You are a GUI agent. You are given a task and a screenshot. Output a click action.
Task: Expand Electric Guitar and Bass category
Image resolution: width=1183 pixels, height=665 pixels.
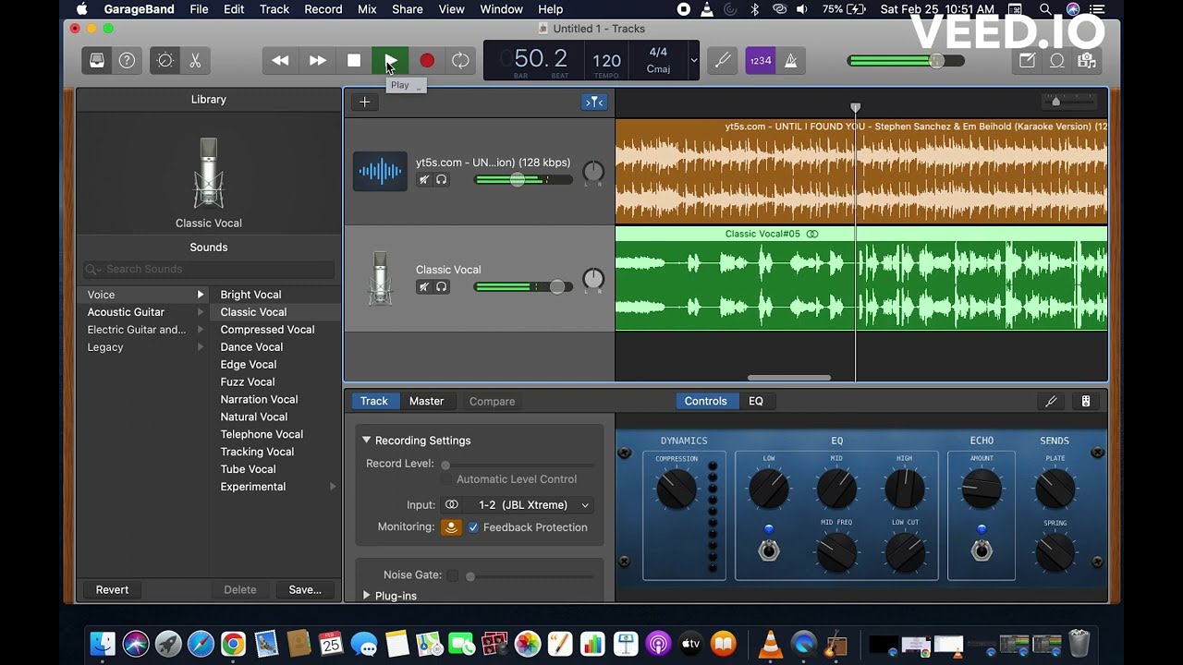(200, 330)
